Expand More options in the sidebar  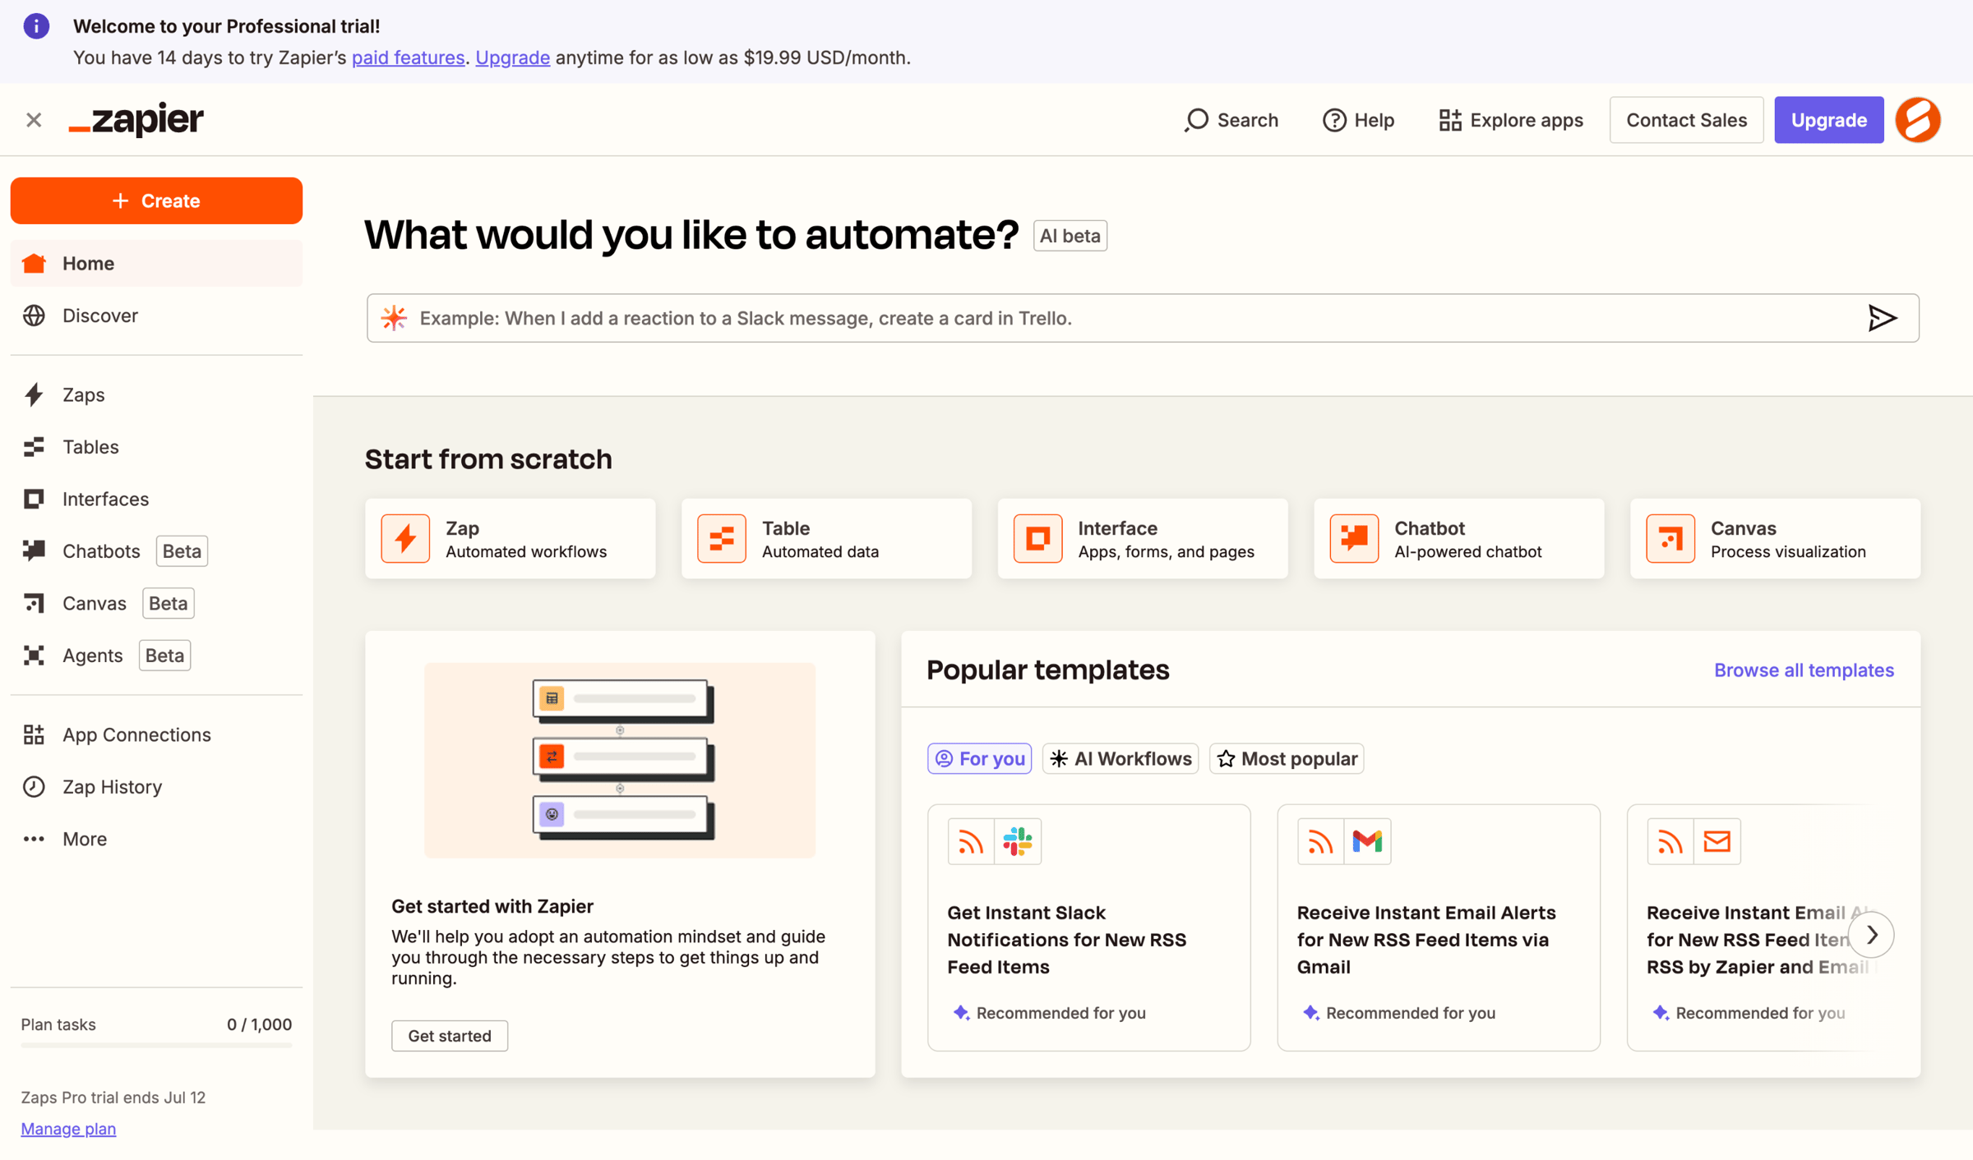coord(156,839)
